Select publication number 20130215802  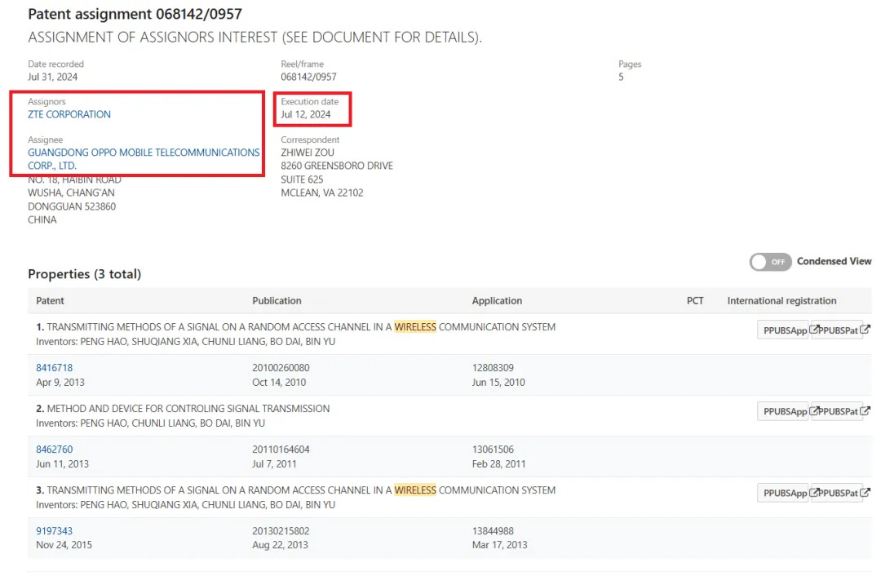coord(281,531)
